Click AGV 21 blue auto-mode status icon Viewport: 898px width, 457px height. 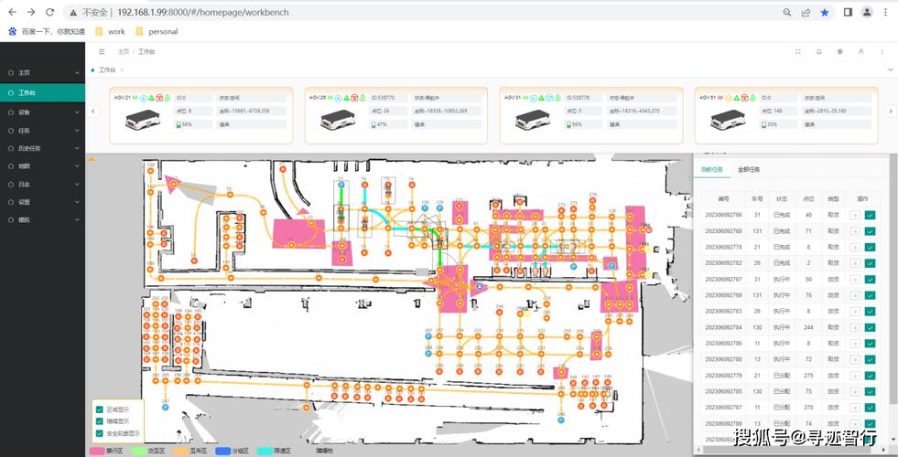[x=143, y=98]
